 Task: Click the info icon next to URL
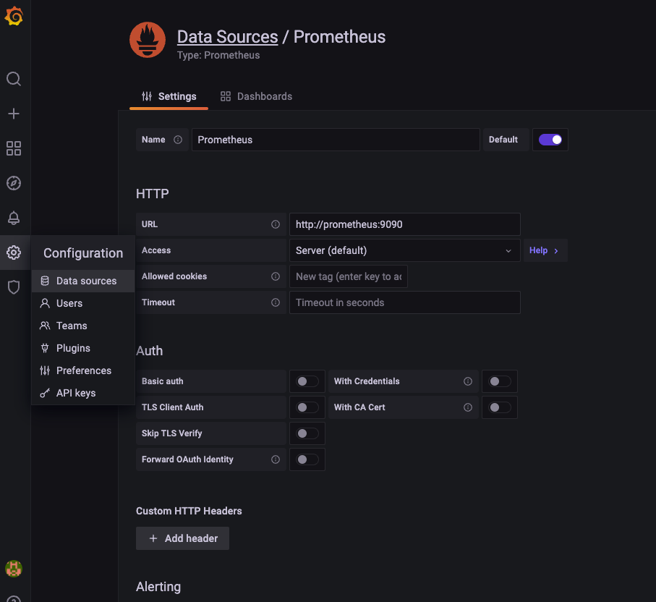[x=276, y=224]
